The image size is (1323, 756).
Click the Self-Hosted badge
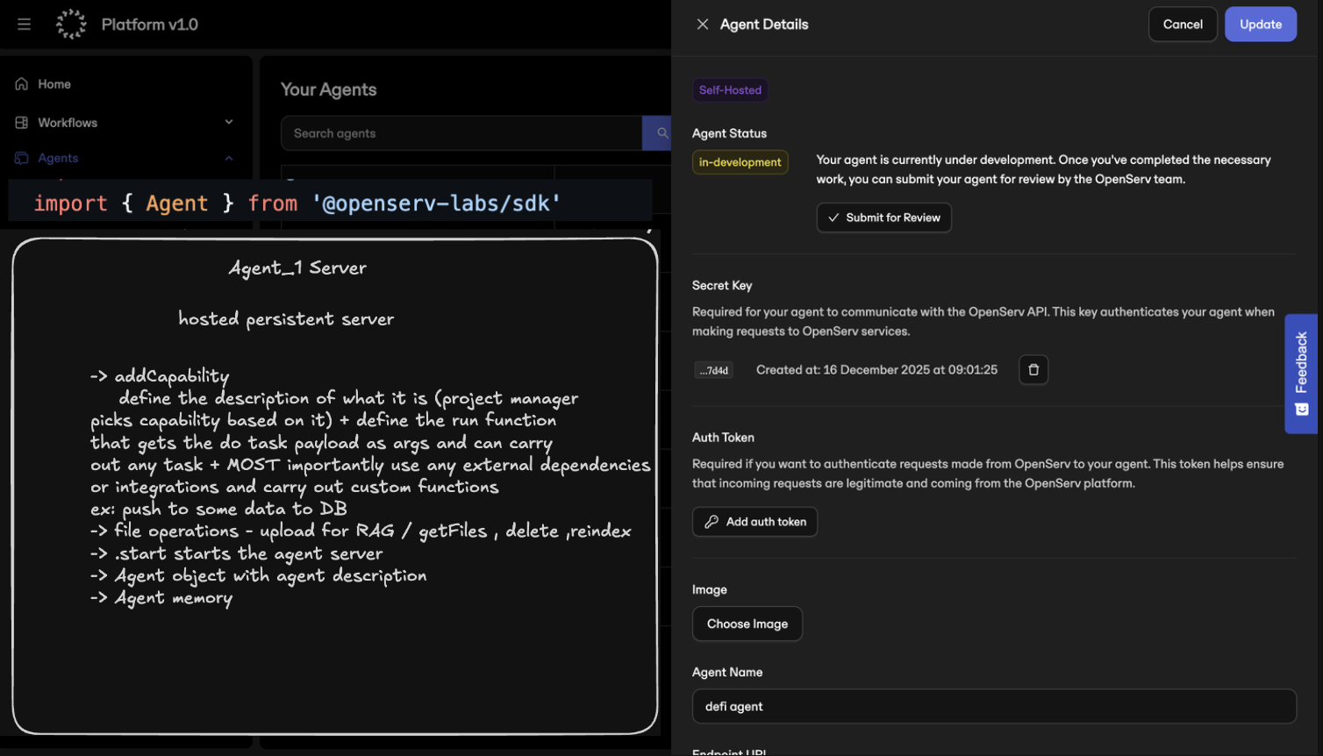point(730,90)
